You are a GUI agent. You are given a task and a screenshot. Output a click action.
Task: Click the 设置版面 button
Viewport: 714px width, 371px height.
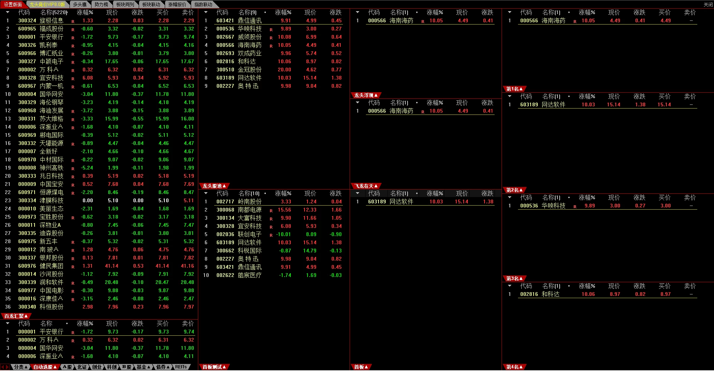point(13,4)
